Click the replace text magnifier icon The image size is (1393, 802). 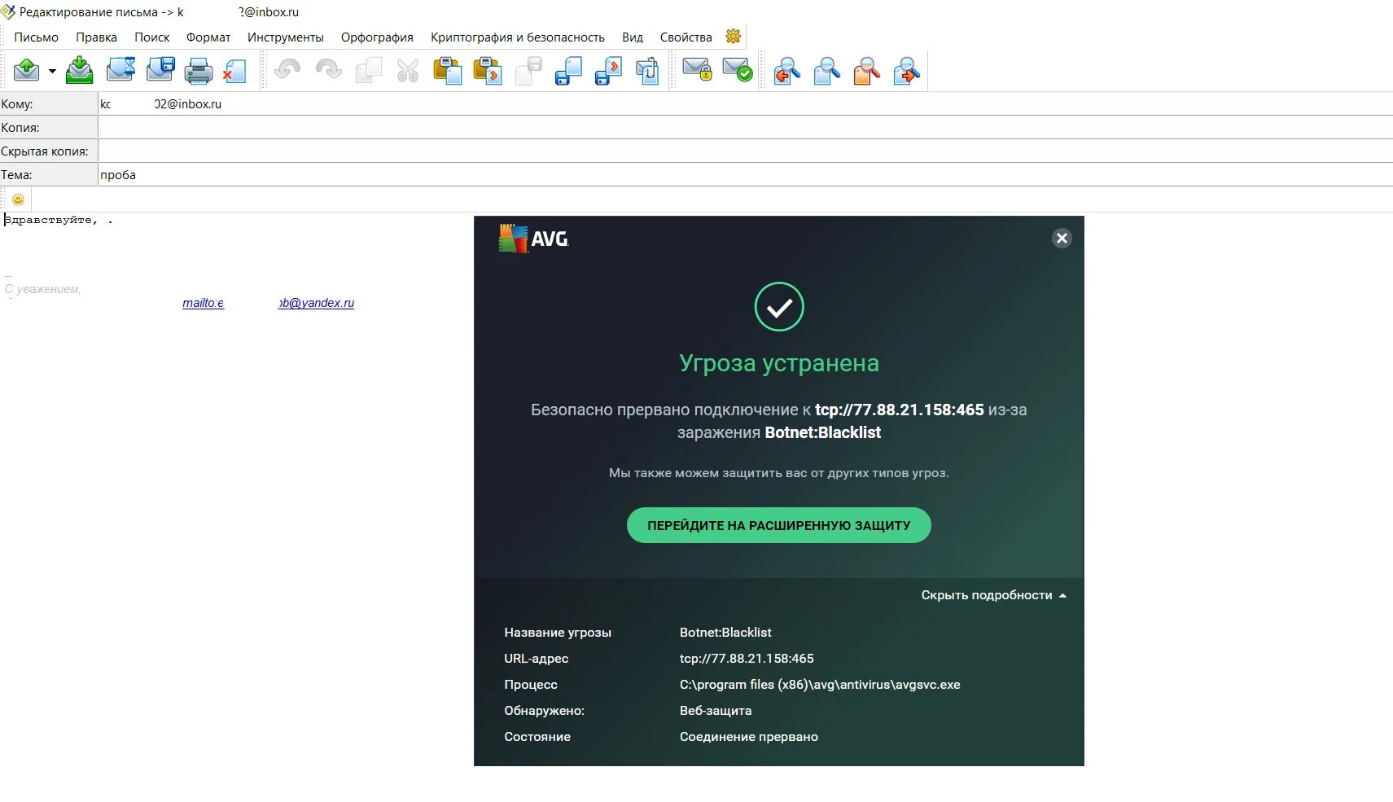(867, 71)
